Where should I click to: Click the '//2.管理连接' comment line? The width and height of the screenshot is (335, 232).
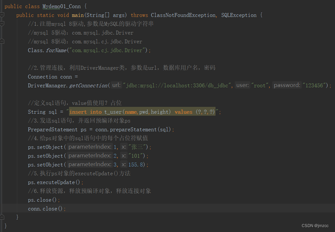122,68
